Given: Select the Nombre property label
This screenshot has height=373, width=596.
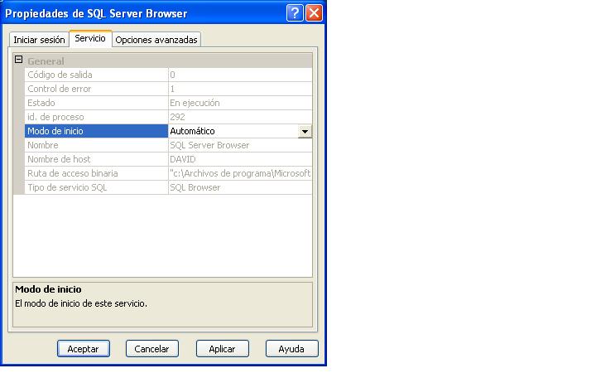Looking at the screenshot, I should (42, 145).
